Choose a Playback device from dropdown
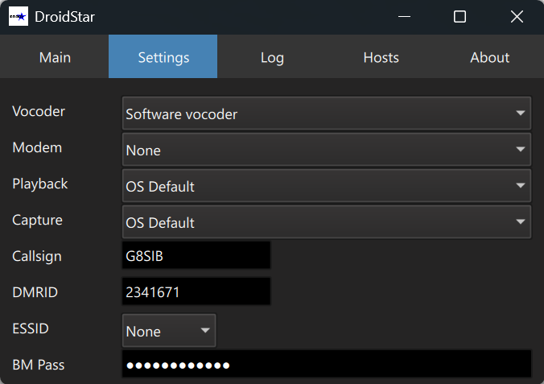Screen dimensions: 544x384 (x=326, y=186)
